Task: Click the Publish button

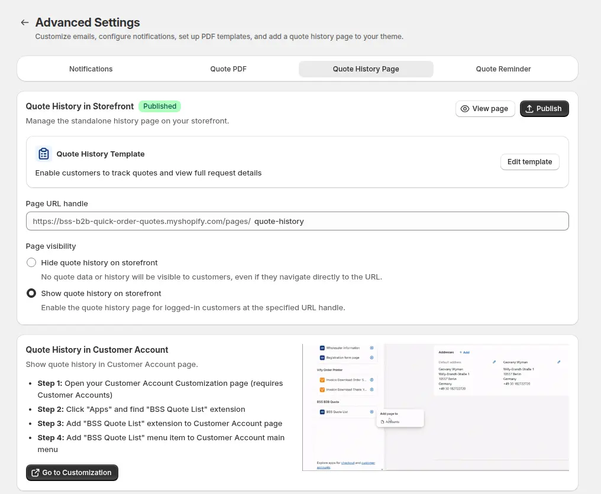Action: 544,109
